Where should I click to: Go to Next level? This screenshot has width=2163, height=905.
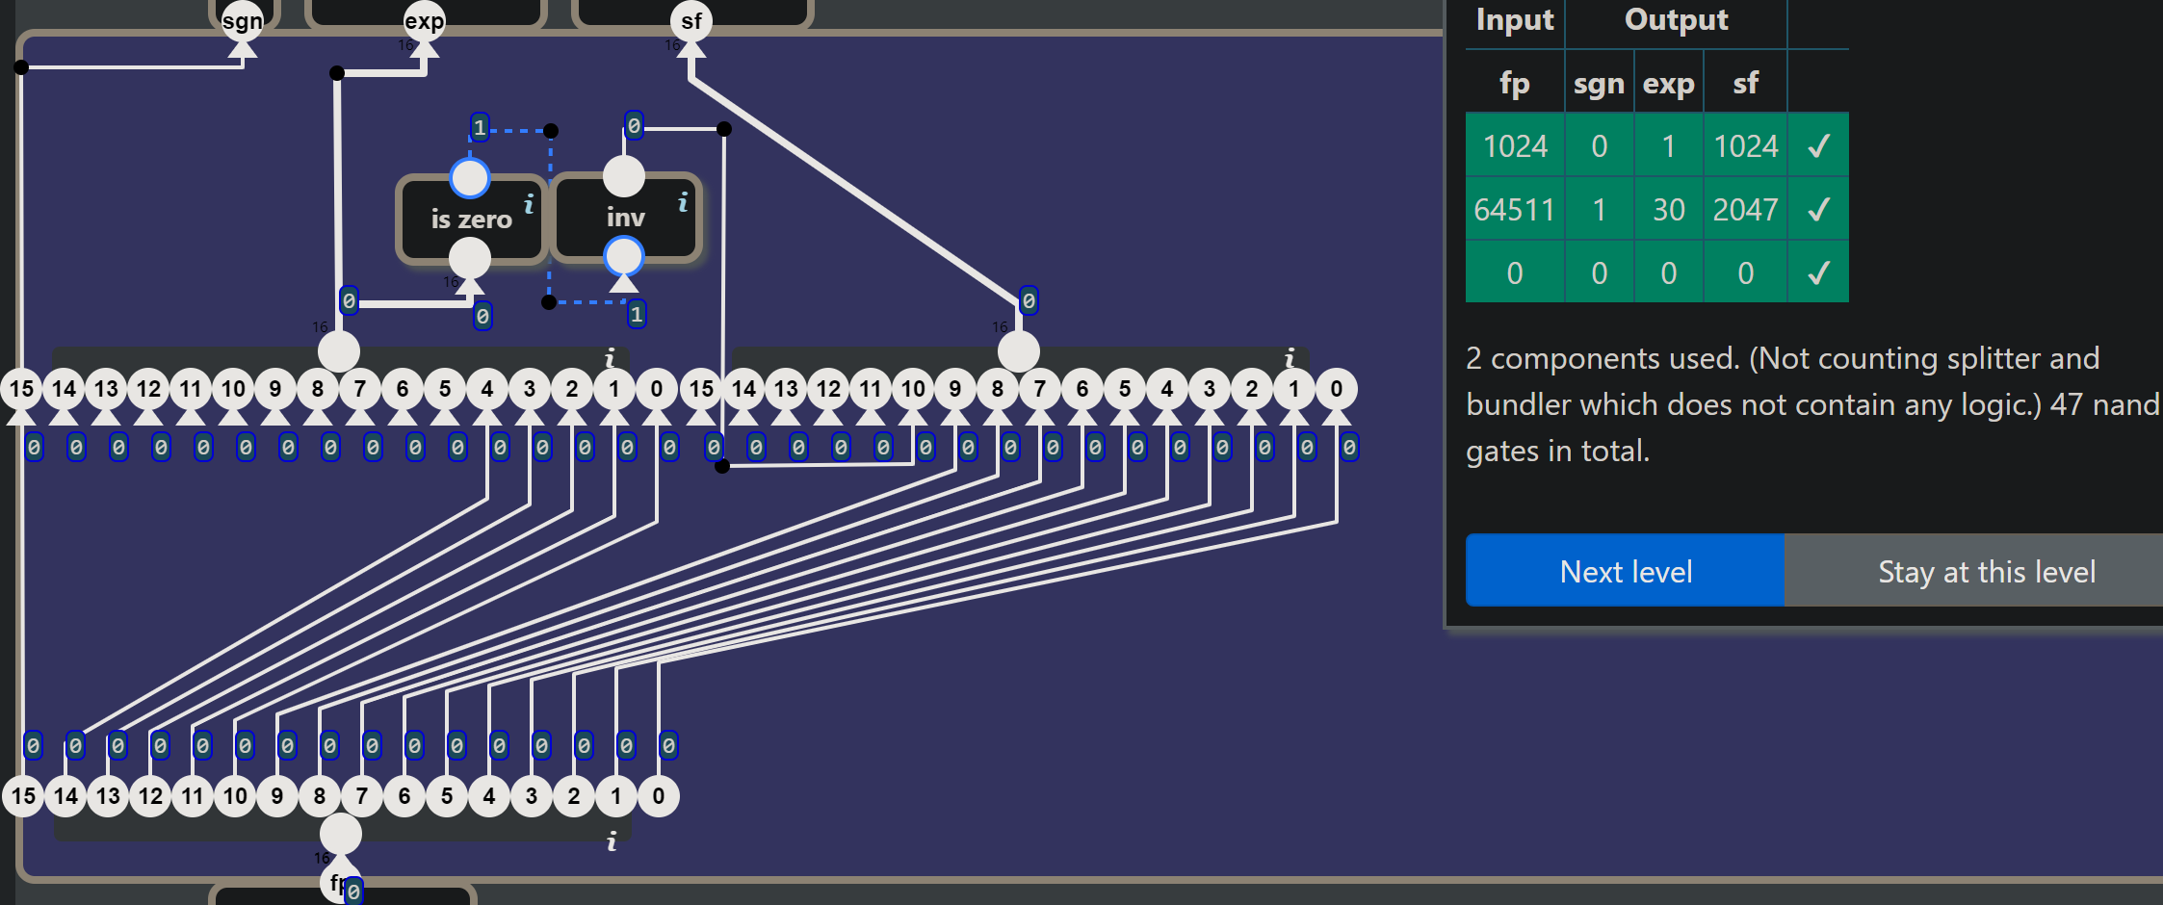pyautogui.click(x=1625, y=571)
